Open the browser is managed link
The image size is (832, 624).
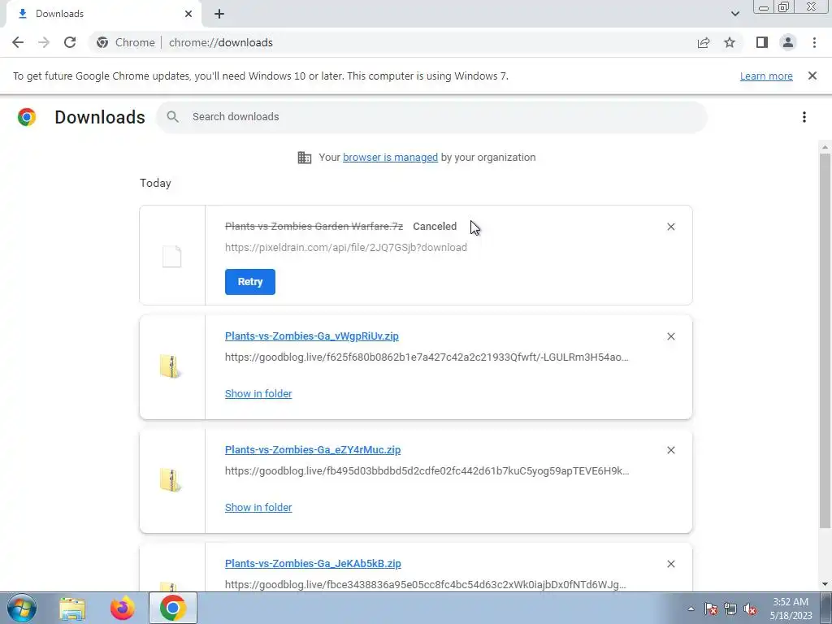(x=390, y=158)
